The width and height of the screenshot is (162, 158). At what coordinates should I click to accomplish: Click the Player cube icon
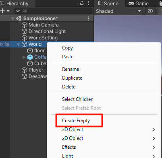coord(24,70)
